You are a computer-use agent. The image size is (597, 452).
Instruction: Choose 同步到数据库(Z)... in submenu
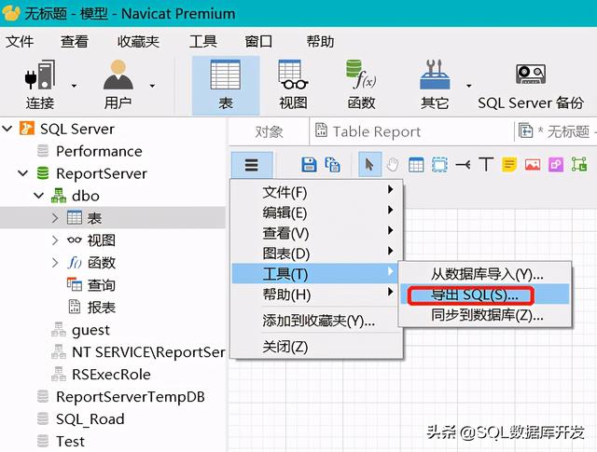[485, 315]
